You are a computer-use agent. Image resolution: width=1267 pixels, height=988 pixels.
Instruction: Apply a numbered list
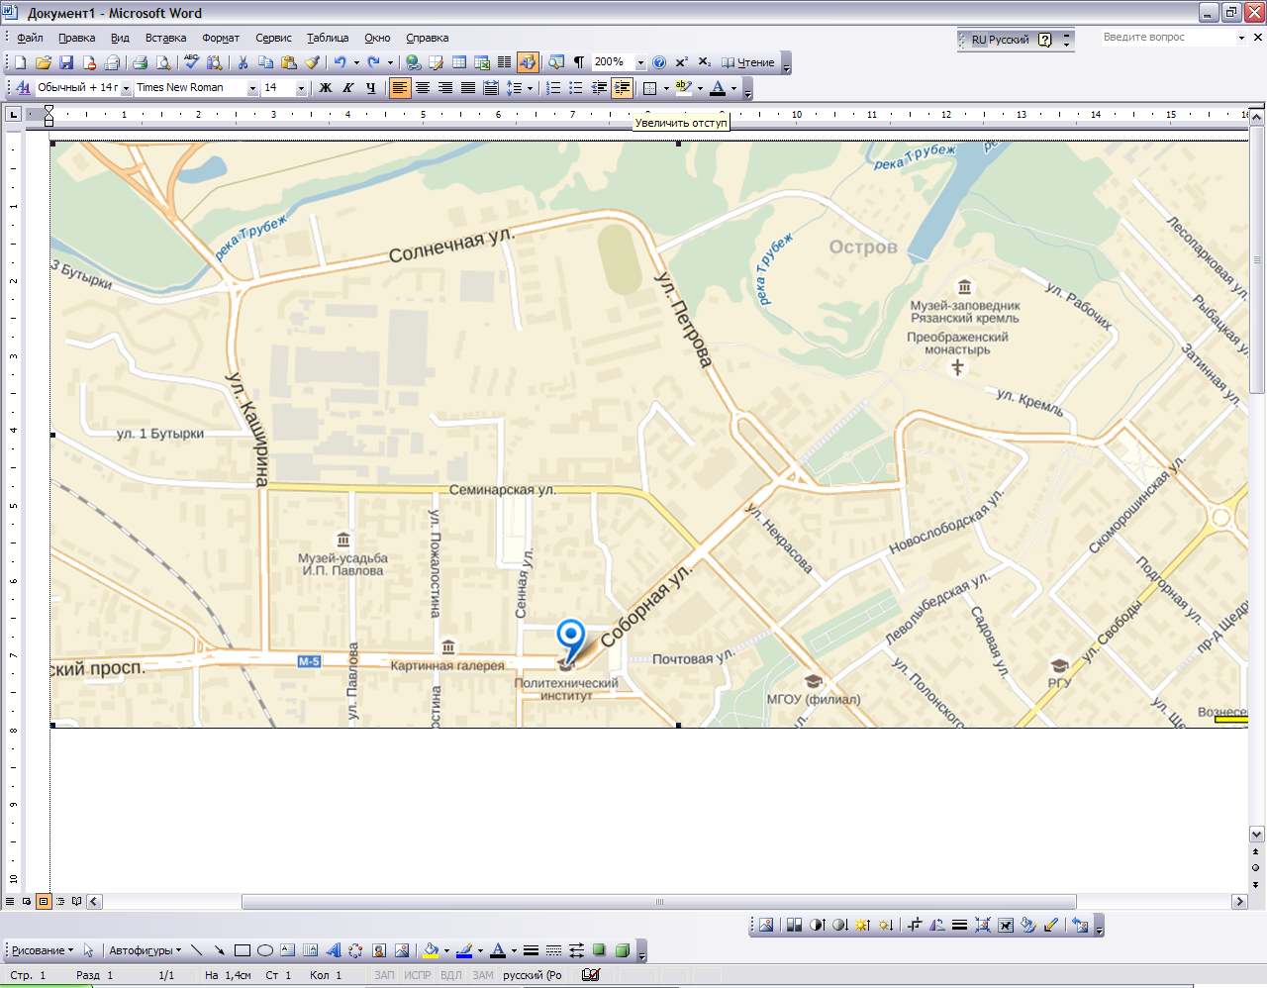pos(553,88)
